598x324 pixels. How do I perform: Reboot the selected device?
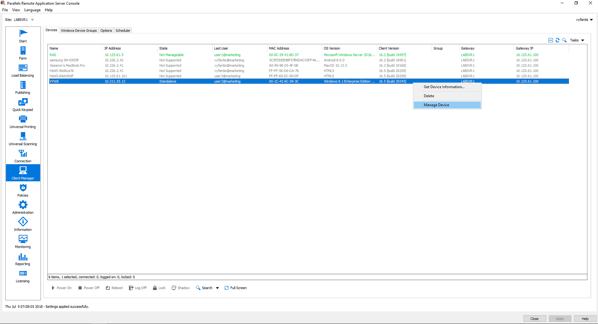point(114,288)
